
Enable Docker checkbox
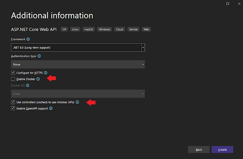pyautogui.click(x=13, y=79)
